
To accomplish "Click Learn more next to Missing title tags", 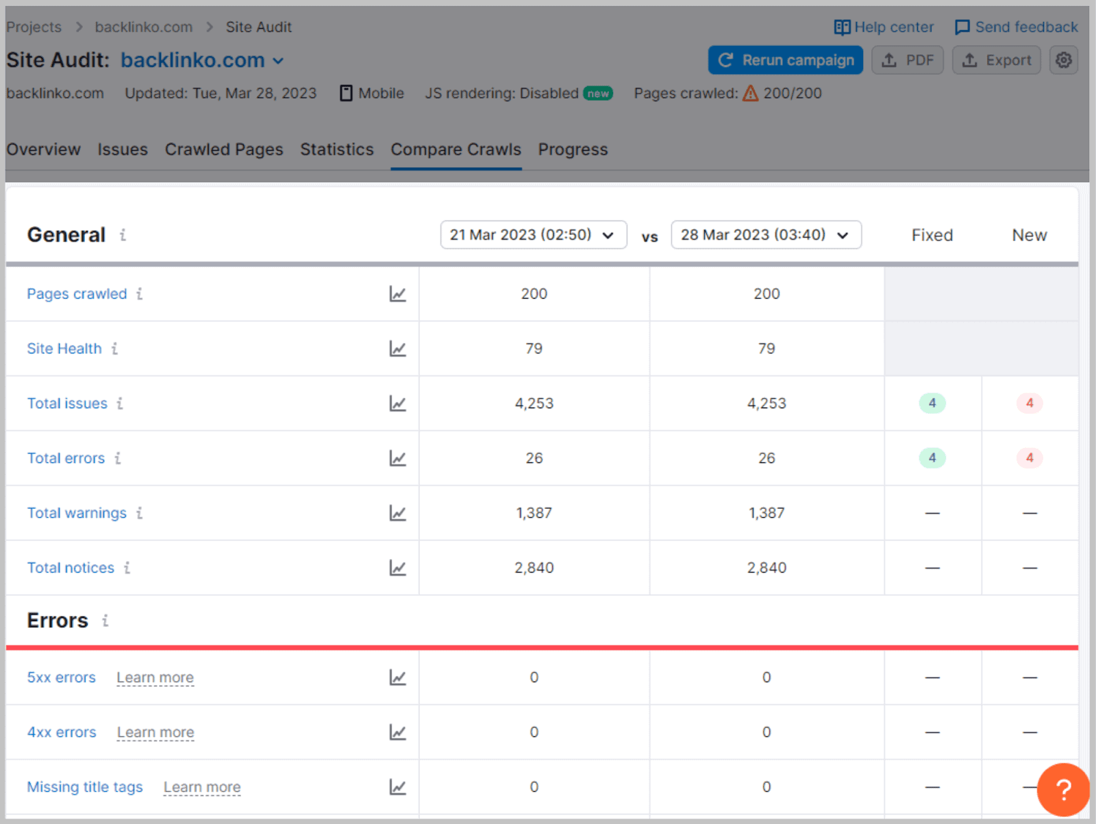I will 202,787.
